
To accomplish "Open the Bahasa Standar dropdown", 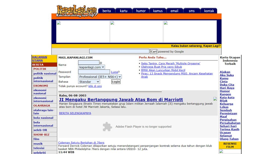I will tap(89, 82).
